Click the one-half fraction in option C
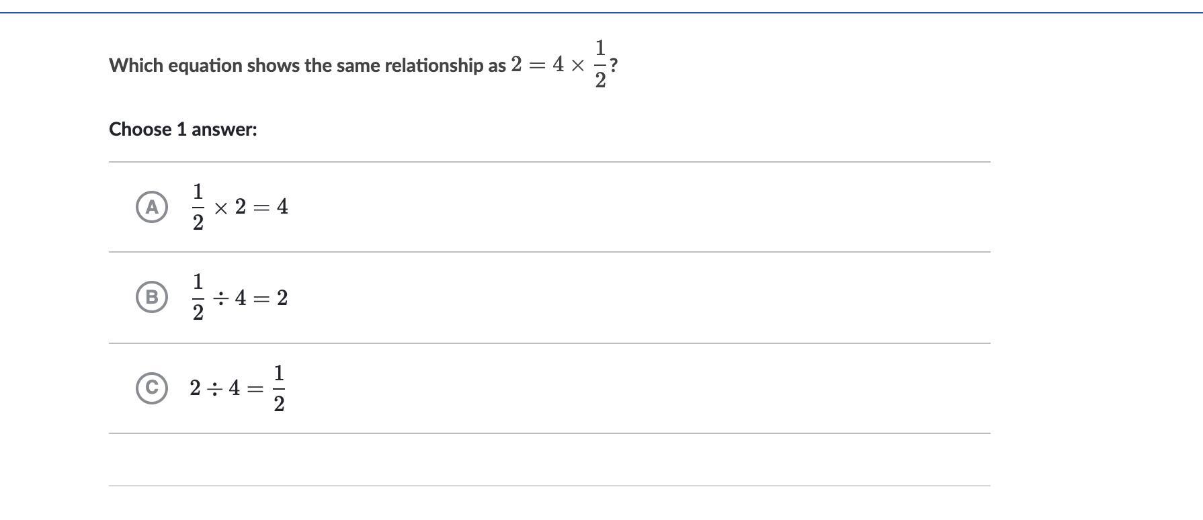Screen dimensions: 1203x520 click(x=279, y=388)
